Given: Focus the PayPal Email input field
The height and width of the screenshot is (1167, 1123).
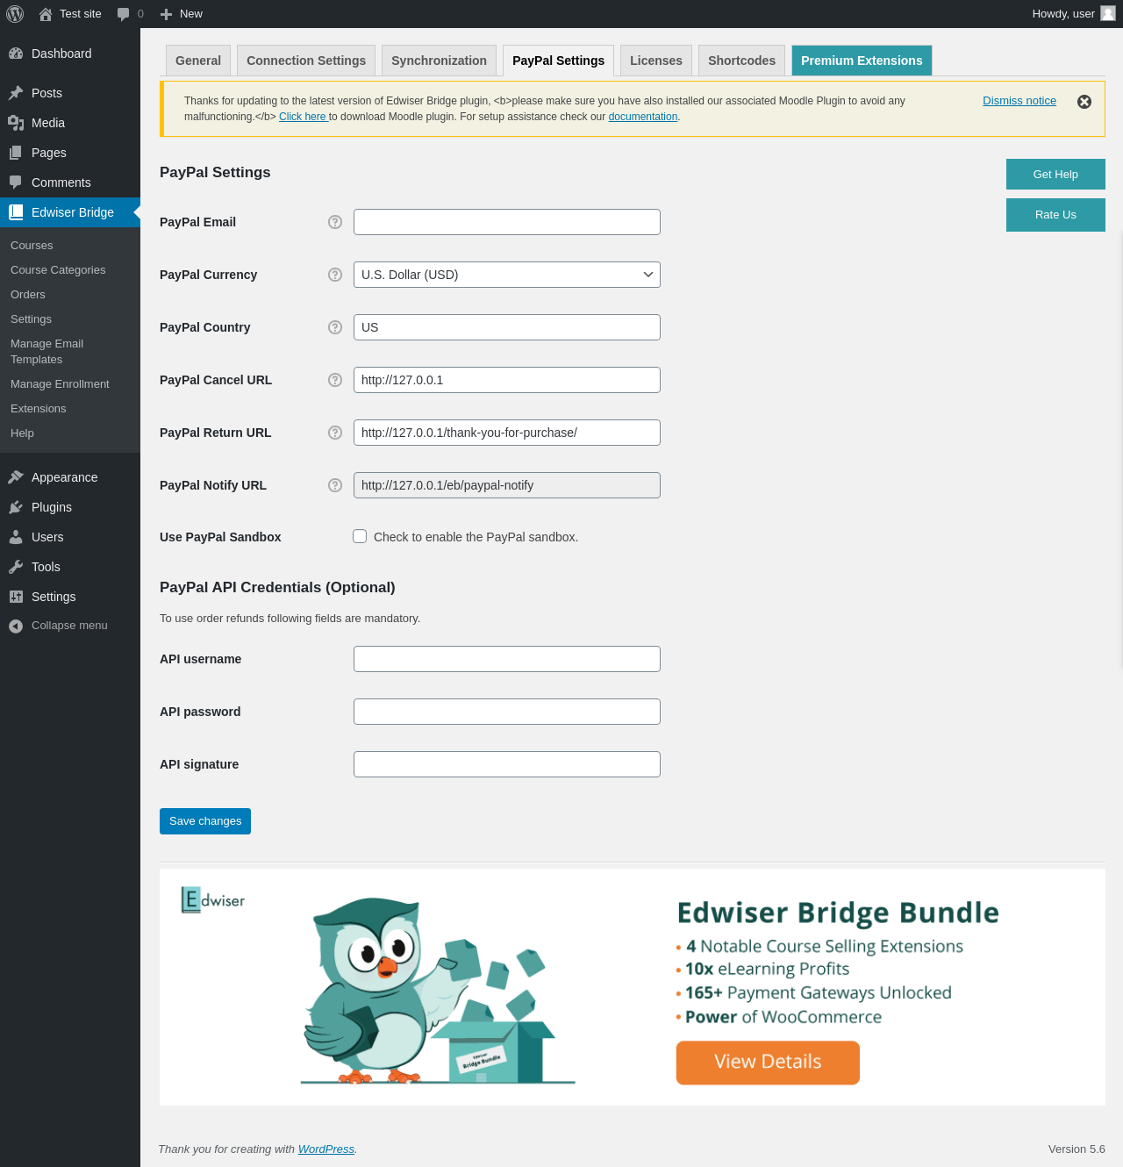Looking at the screenshot, I should click(x=507, y=222).
